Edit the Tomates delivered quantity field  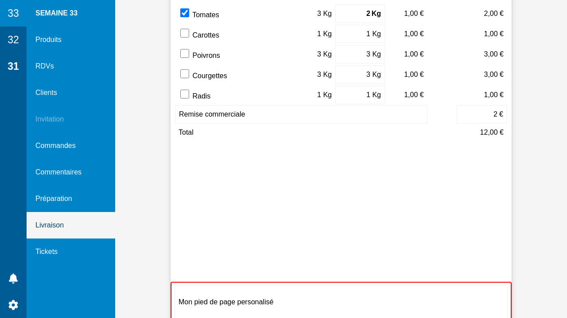click(x=360, y=14)
